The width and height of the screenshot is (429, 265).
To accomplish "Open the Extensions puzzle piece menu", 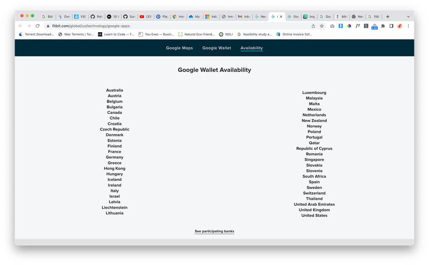I will pos(383,26).
